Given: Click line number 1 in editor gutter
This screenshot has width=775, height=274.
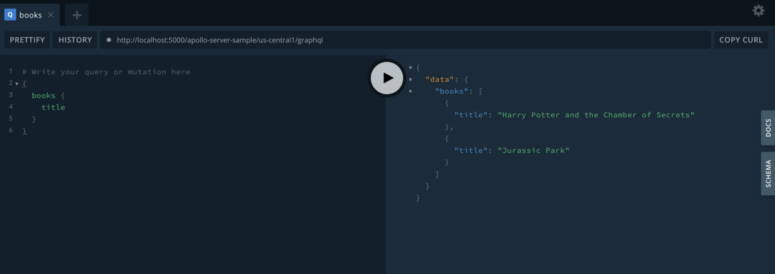Looking at the screenshot, I should [x=11, y=71].
